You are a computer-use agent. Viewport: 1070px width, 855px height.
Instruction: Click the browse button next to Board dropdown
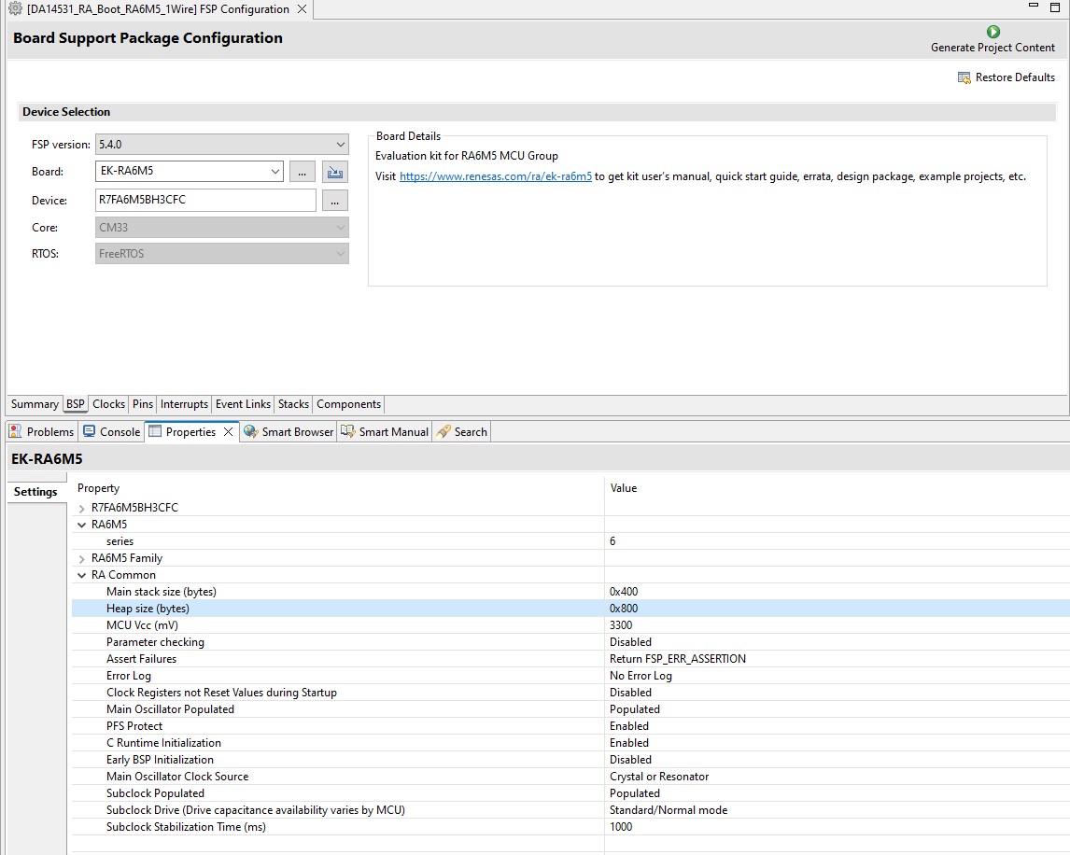302,172
